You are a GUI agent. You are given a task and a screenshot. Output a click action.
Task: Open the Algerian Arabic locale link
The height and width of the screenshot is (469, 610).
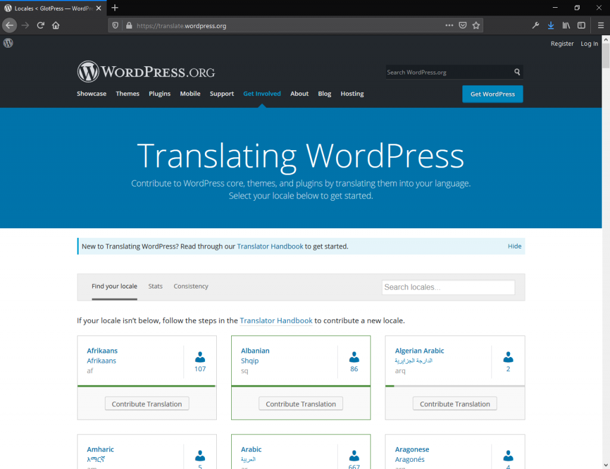tap(419, 350)
